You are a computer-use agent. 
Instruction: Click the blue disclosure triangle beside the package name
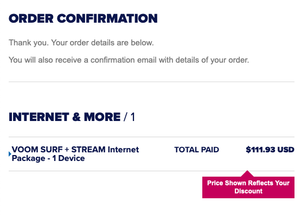[10, 154]
